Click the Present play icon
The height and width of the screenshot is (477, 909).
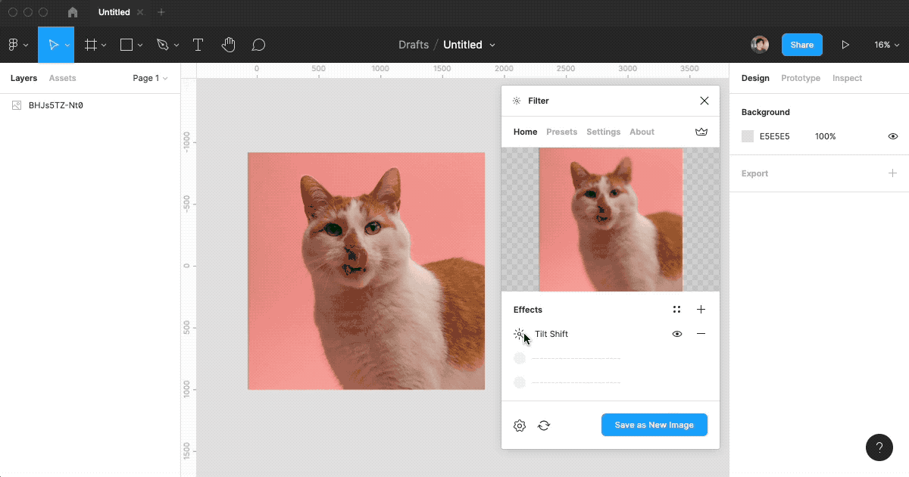pos(845,45)
